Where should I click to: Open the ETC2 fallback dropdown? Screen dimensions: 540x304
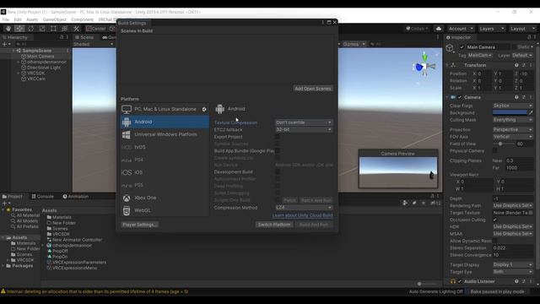[304, 129]
